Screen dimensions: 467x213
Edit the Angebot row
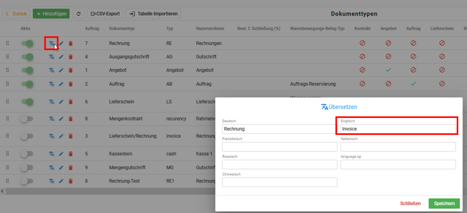point(61,71)
